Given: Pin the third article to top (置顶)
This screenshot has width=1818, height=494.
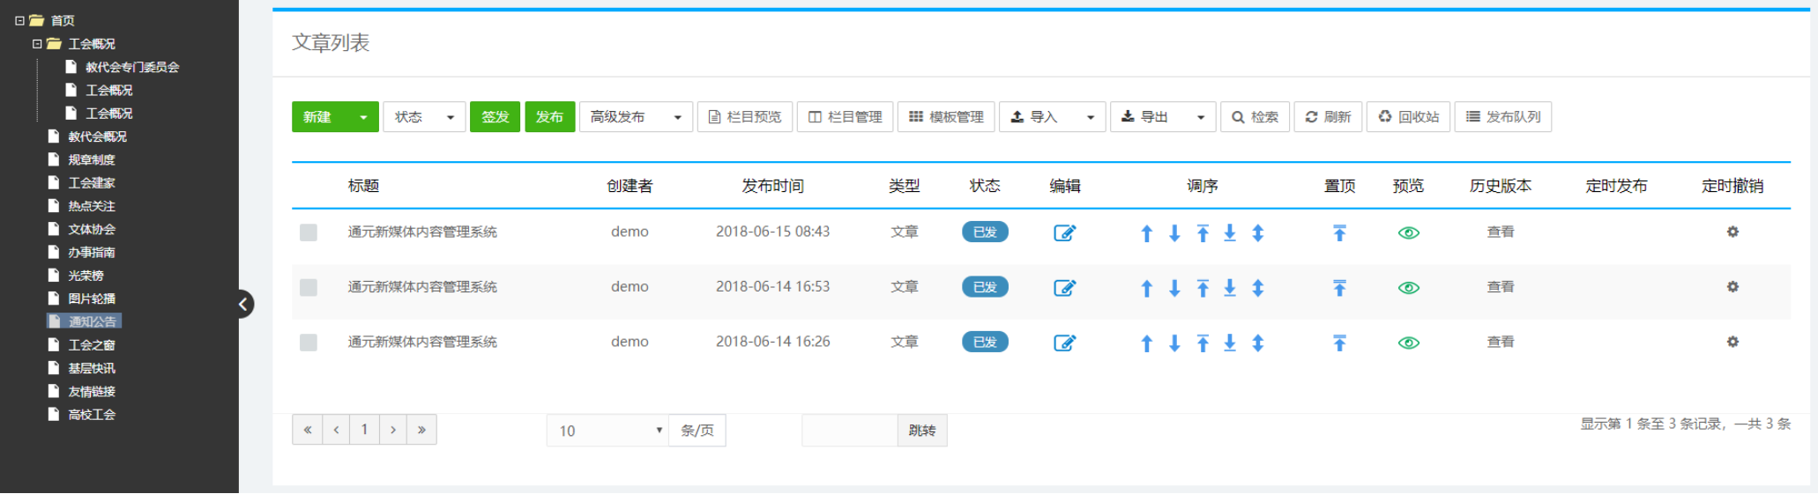Looking at the screenshot, I should 1339,343.
